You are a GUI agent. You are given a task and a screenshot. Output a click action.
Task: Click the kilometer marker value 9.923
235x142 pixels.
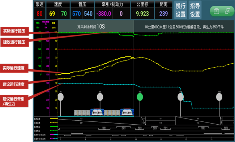pos(142,14)
